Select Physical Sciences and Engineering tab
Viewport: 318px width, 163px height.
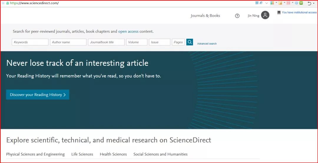[x=35, y=154]
